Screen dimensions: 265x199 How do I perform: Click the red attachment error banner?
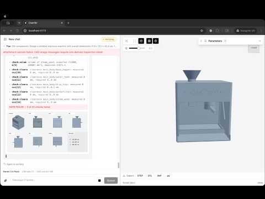[60, 52]
